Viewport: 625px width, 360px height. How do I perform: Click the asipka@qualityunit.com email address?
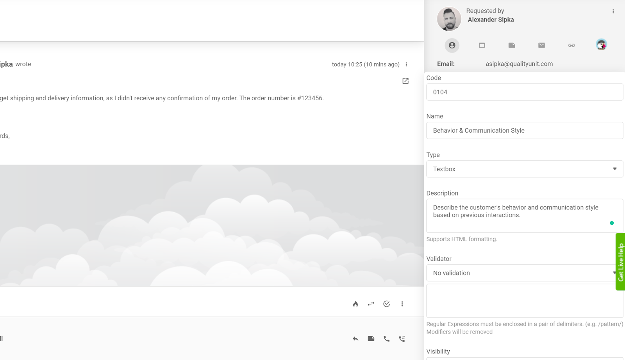point(519,64)
